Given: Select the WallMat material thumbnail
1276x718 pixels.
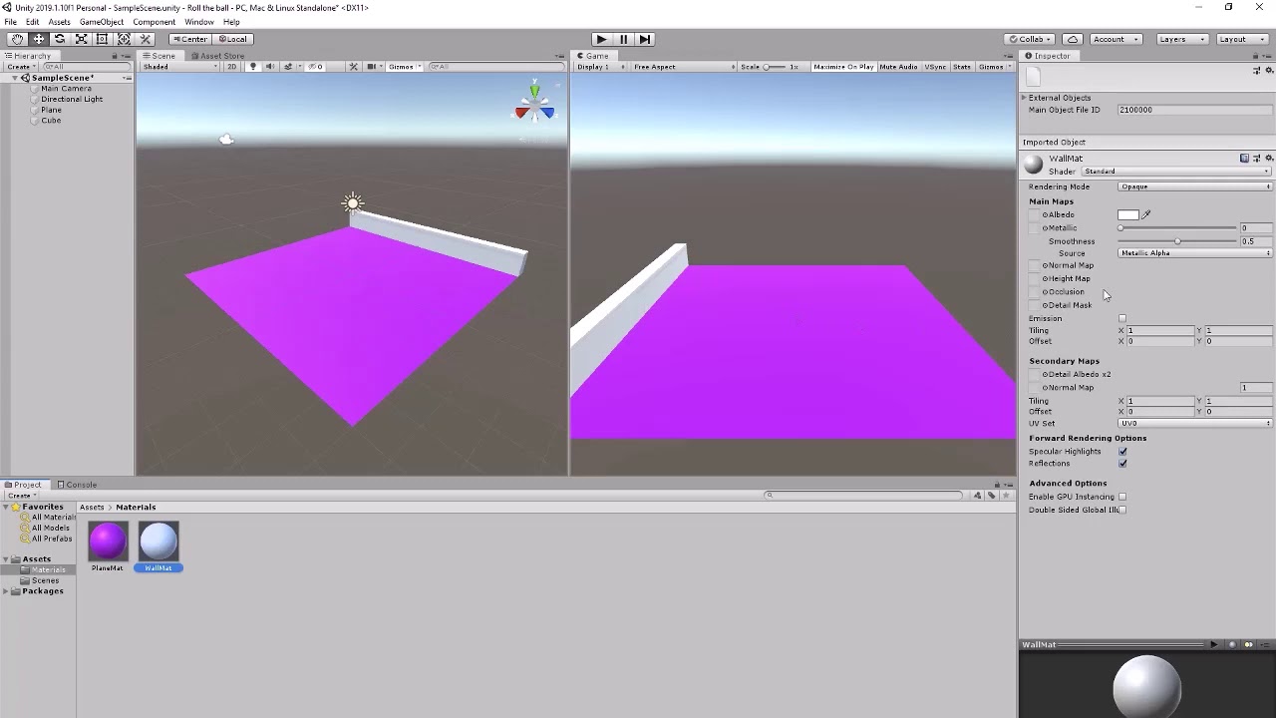Looking at the screenshot, I should 159,540.
